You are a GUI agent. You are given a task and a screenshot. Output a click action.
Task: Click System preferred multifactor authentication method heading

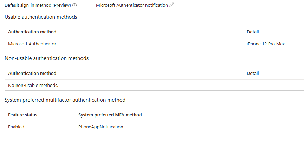click(65, 100)
